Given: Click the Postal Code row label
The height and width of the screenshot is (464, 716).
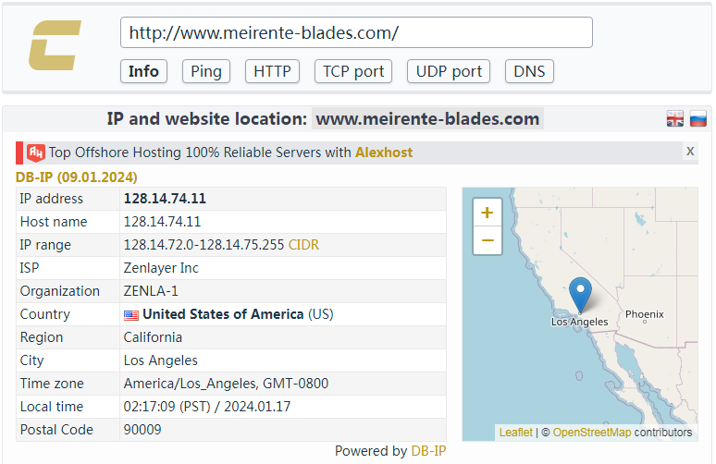Looking at the screenshot, I should click(x=56, y=430).
